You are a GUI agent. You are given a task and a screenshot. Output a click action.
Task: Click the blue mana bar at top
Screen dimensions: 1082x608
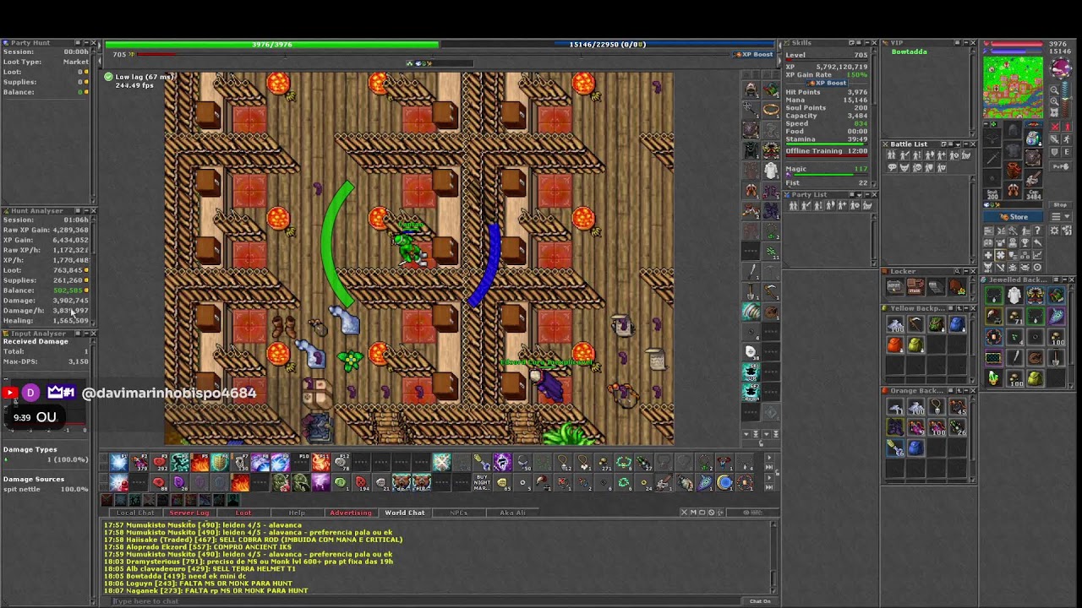pos(607,44)
